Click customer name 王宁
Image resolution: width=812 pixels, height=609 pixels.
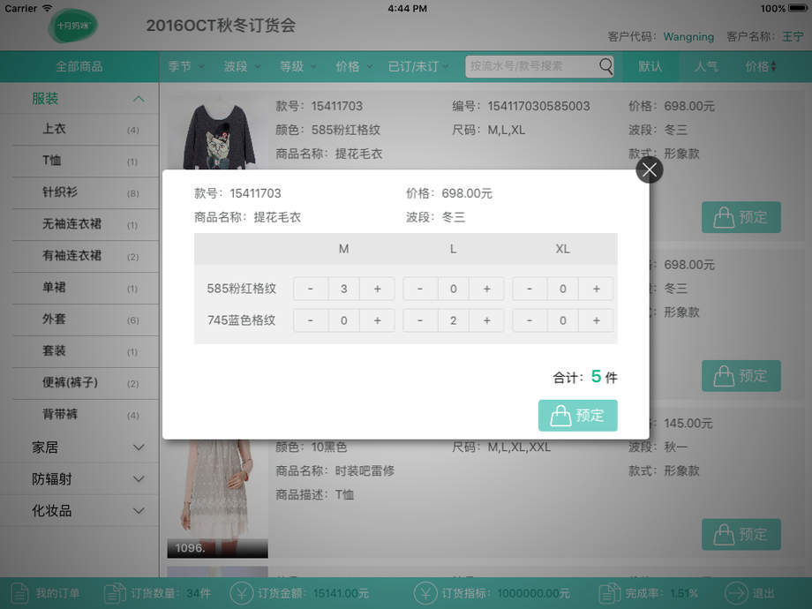tap(793, 37)
